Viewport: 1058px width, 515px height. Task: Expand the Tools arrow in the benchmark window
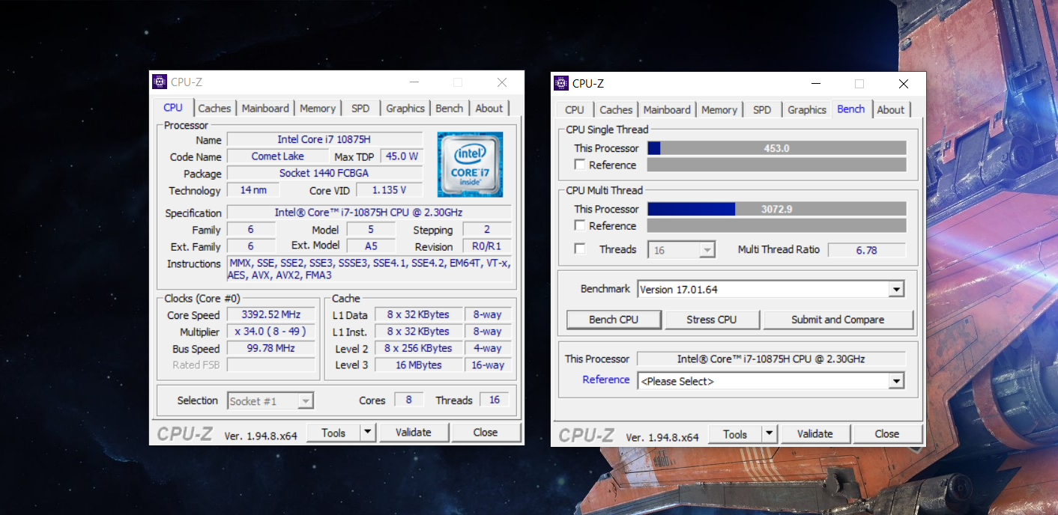click(770, 434)
